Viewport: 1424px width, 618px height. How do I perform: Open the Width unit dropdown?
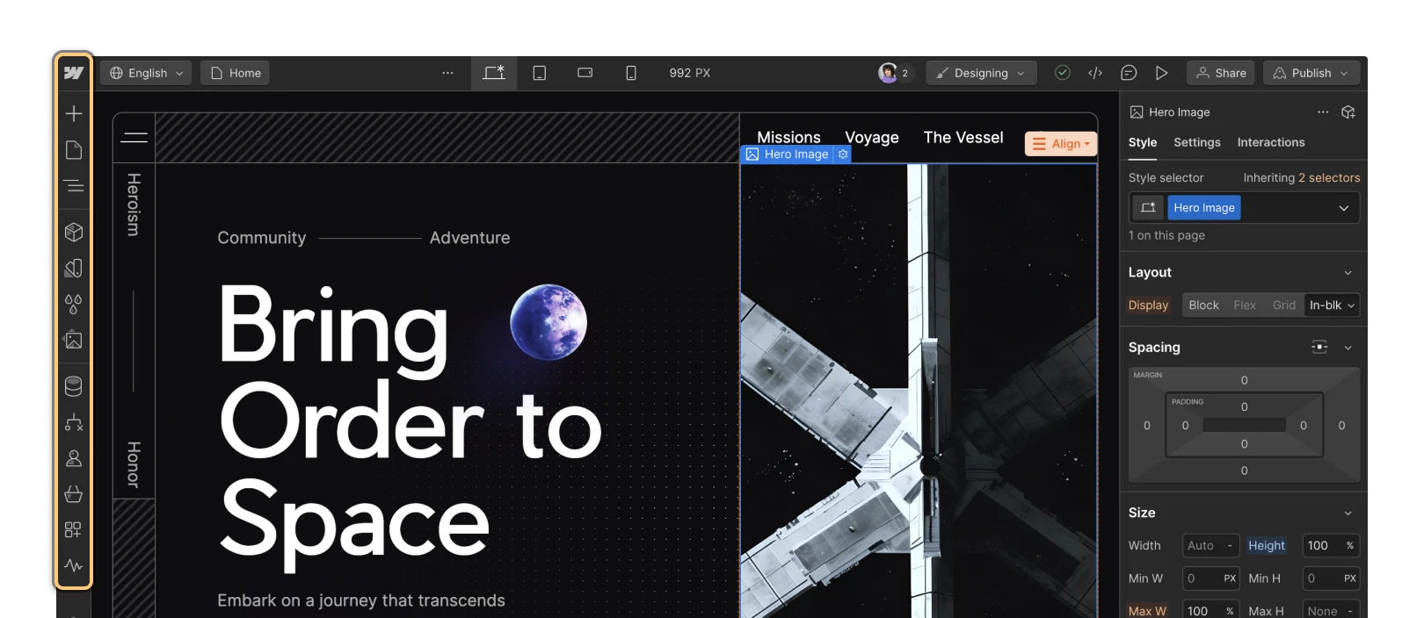click(x=1230, y=545)
